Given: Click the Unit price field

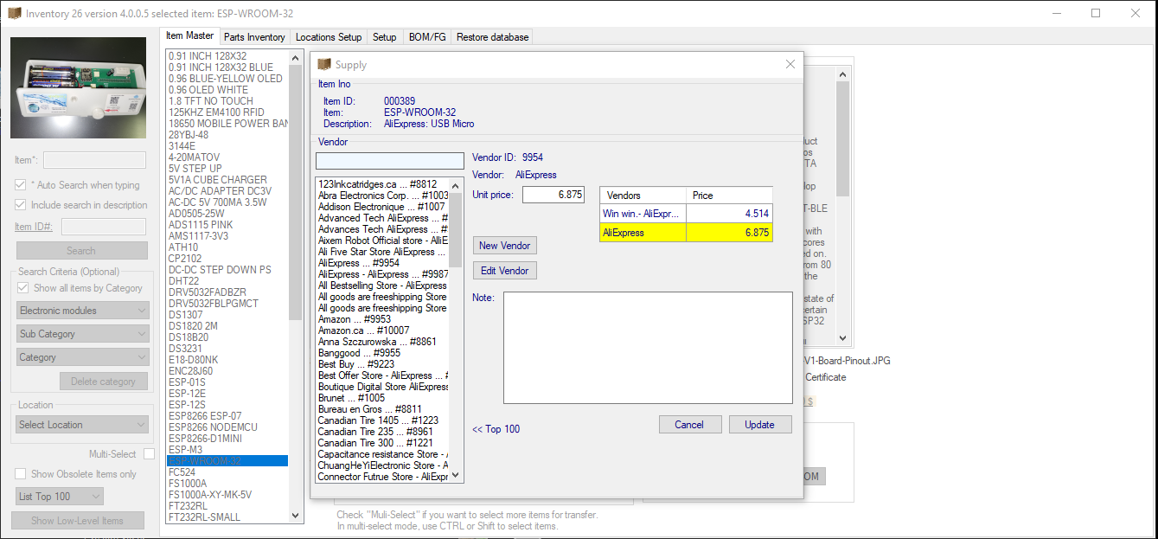Looking at the screenshot, I should click(x=553, y=195).
